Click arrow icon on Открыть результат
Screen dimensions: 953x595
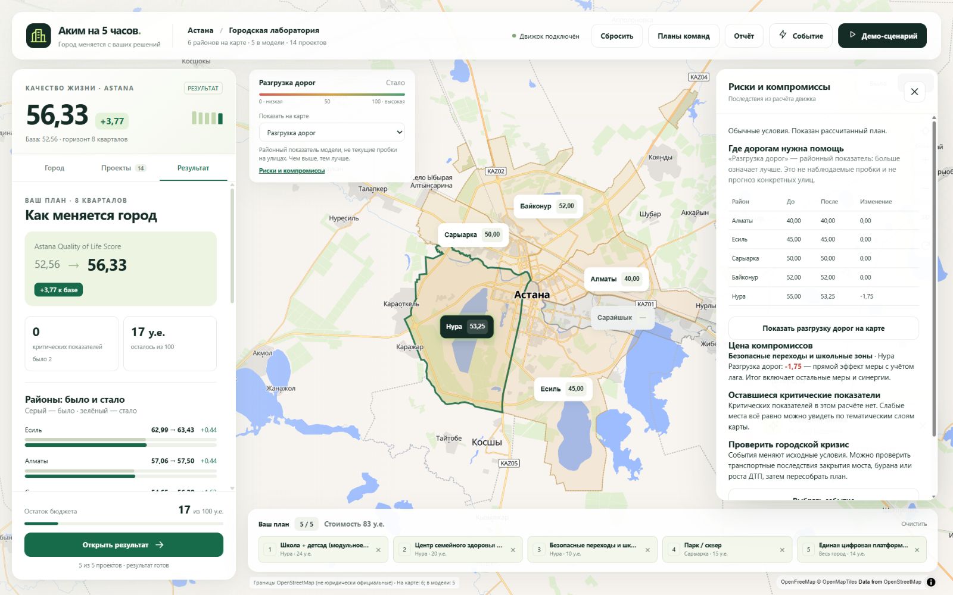(x=159, y=544)
